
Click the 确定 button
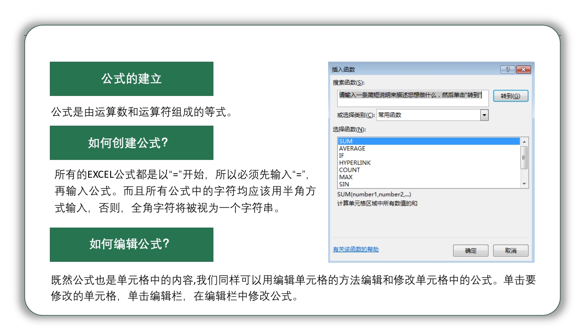tap(471, 250)
